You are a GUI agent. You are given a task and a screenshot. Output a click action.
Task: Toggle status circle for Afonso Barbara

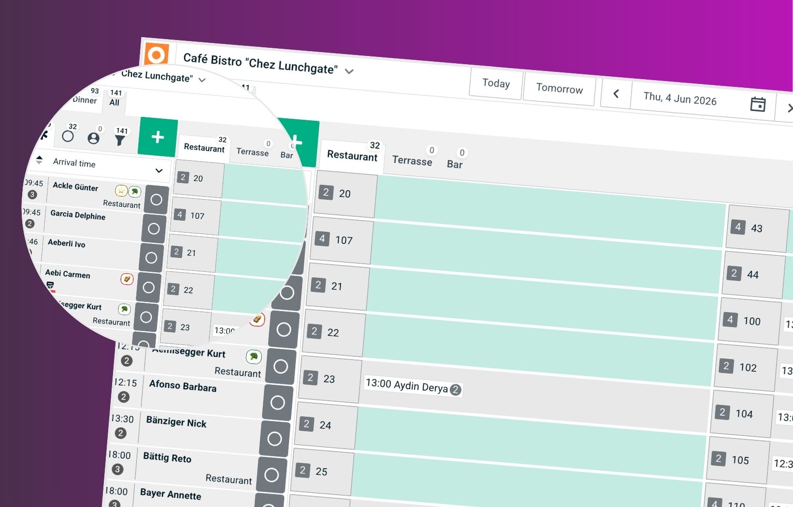(x=277, y=402)
